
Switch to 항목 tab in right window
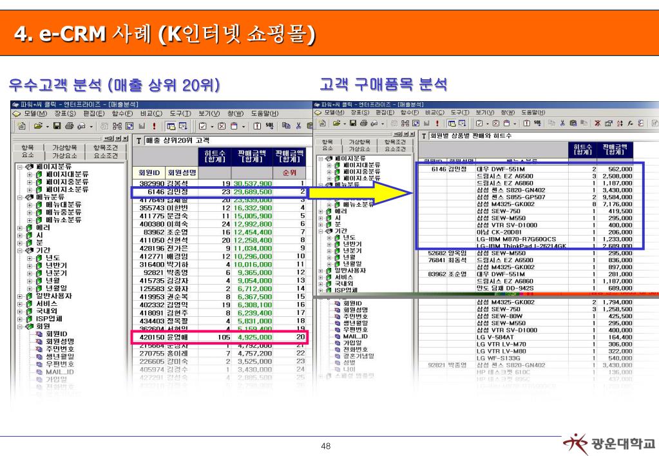coord(327,142)
